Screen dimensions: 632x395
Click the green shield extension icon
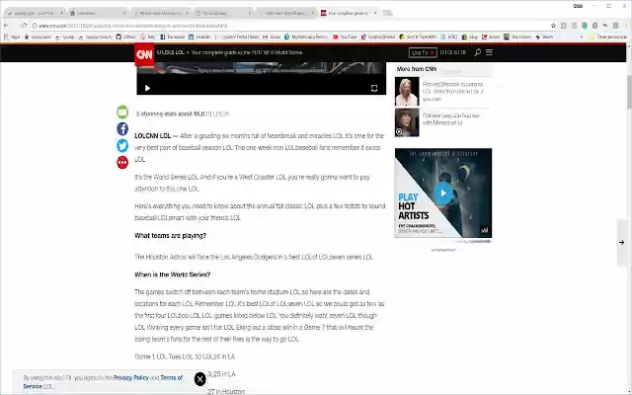pos(585,26)
